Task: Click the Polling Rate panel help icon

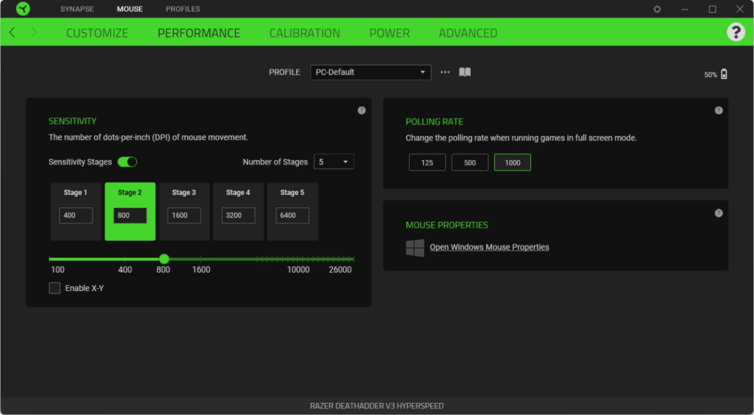Action: tap(718, 110)
